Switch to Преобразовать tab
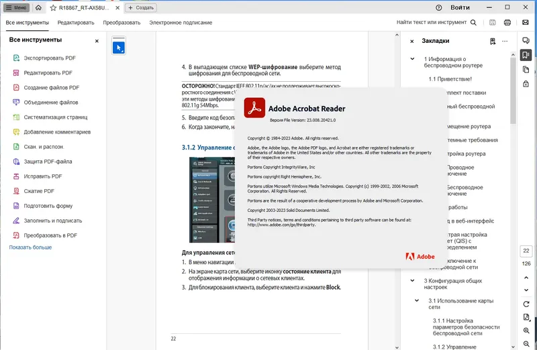 point(121,23)
